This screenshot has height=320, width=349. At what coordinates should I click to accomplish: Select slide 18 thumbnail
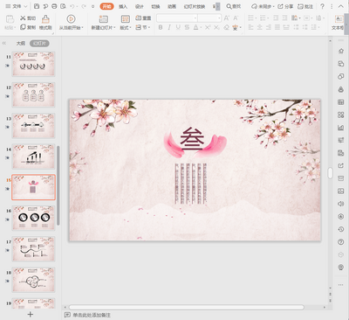point(33,280)
